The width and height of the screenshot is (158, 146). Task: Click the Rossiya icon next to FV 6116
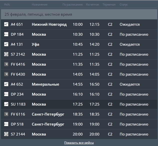(x=6, y=114)
